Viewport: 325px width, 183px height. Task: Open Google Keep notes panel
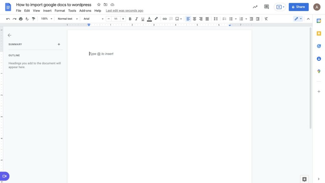click(319, 33)
